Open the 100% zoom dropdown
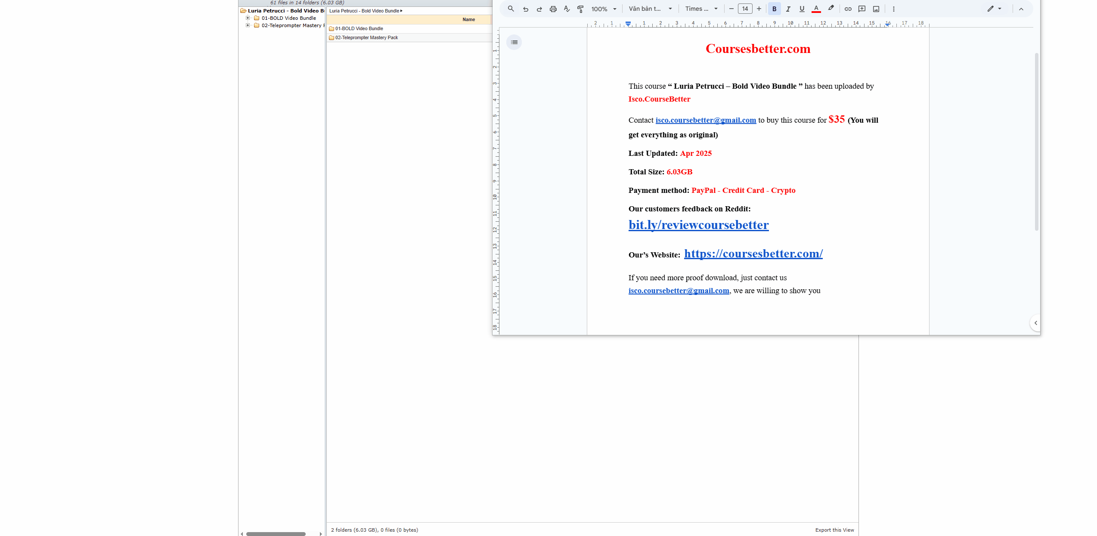The width and height of the screenshot is (1097, 536). 604,9
